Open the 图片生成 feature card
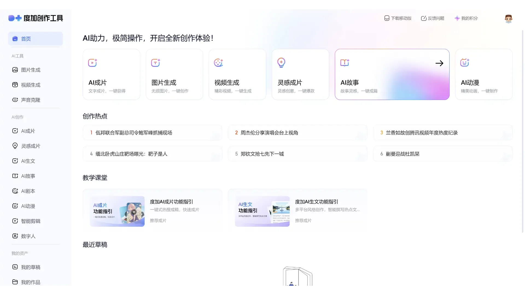The image size is (525, 295). 174,74
